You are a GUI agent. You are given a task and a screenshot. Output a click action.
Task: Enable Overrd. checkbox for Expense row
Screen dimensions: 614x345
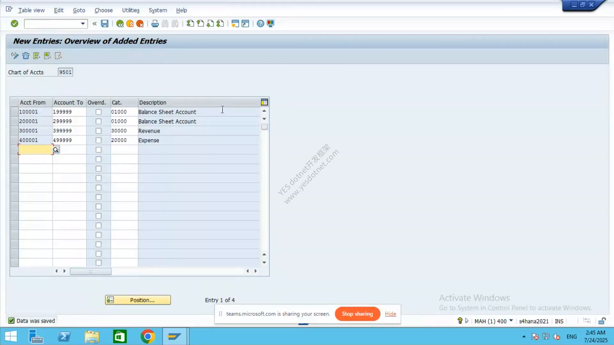click(x=98, y=140)
